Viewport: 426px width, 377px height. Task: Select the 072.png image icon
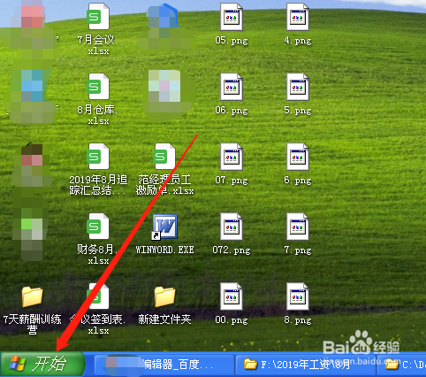(232, 227)
